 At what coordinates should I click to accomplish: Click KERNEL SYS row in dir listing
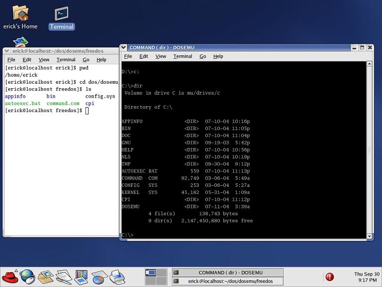[186, 192]
